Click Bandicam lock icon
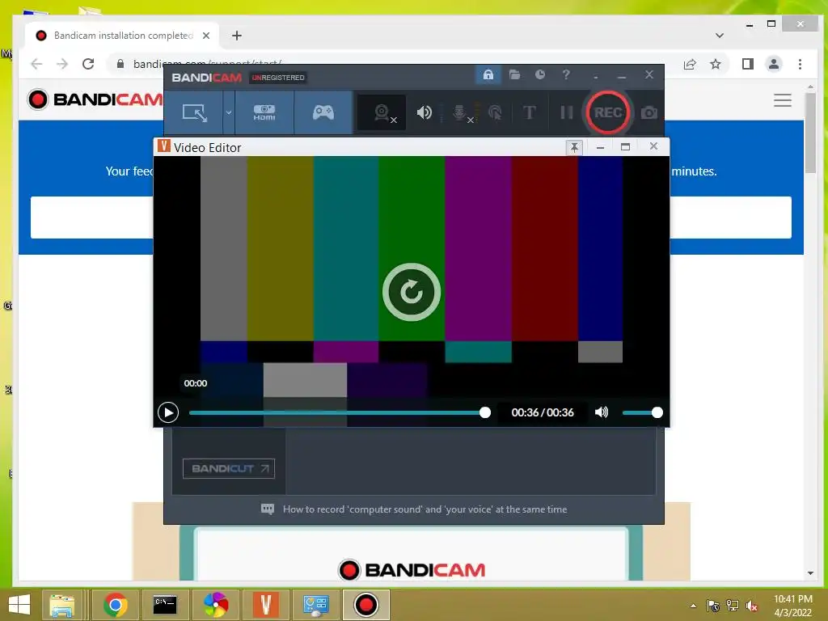 (488, 74)
